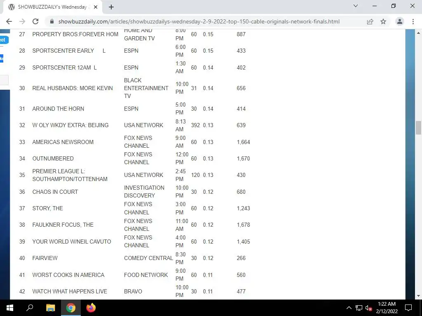The image size is (422, 316).
Task: Click the Facebook Like button
Action: pos(2,58)
